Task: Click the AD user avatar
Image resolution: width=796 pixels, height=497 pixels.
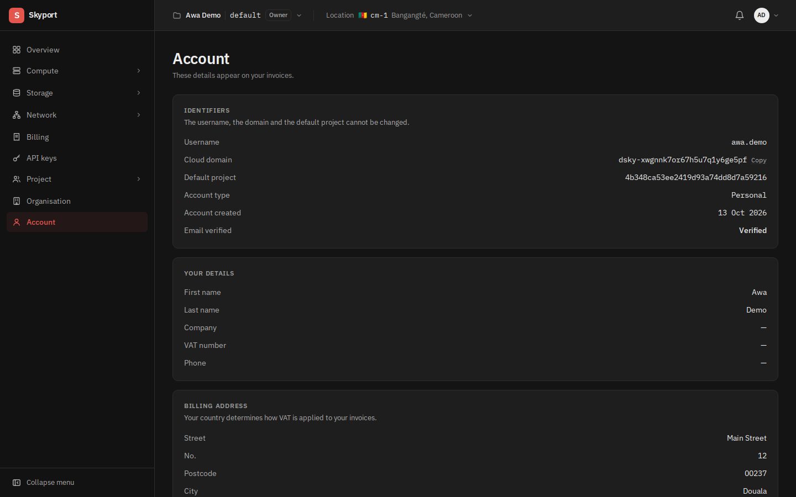Action: pyautogui.click(x=762, y=15)
